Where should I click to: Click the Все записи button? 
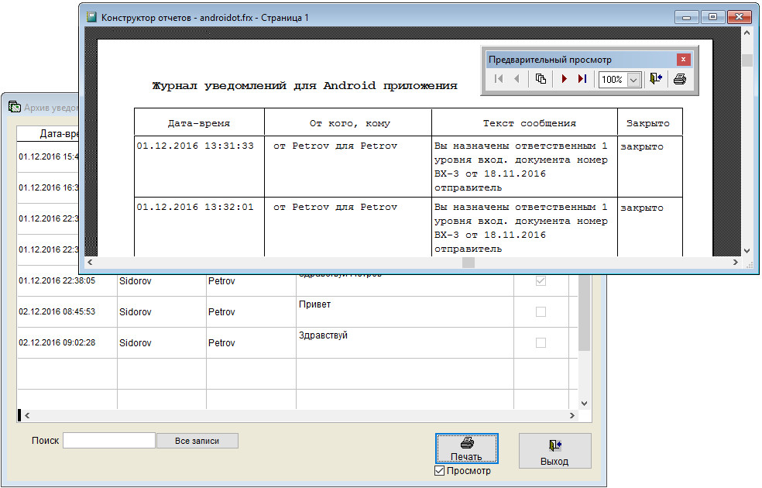click(x=197, y=441)
